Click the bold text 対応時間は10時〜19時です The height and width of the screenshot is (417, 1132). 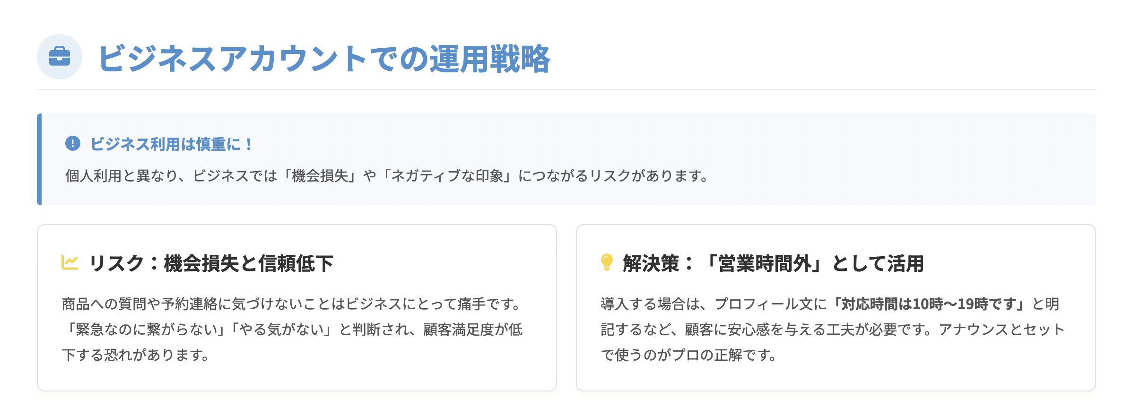(929, 304)
